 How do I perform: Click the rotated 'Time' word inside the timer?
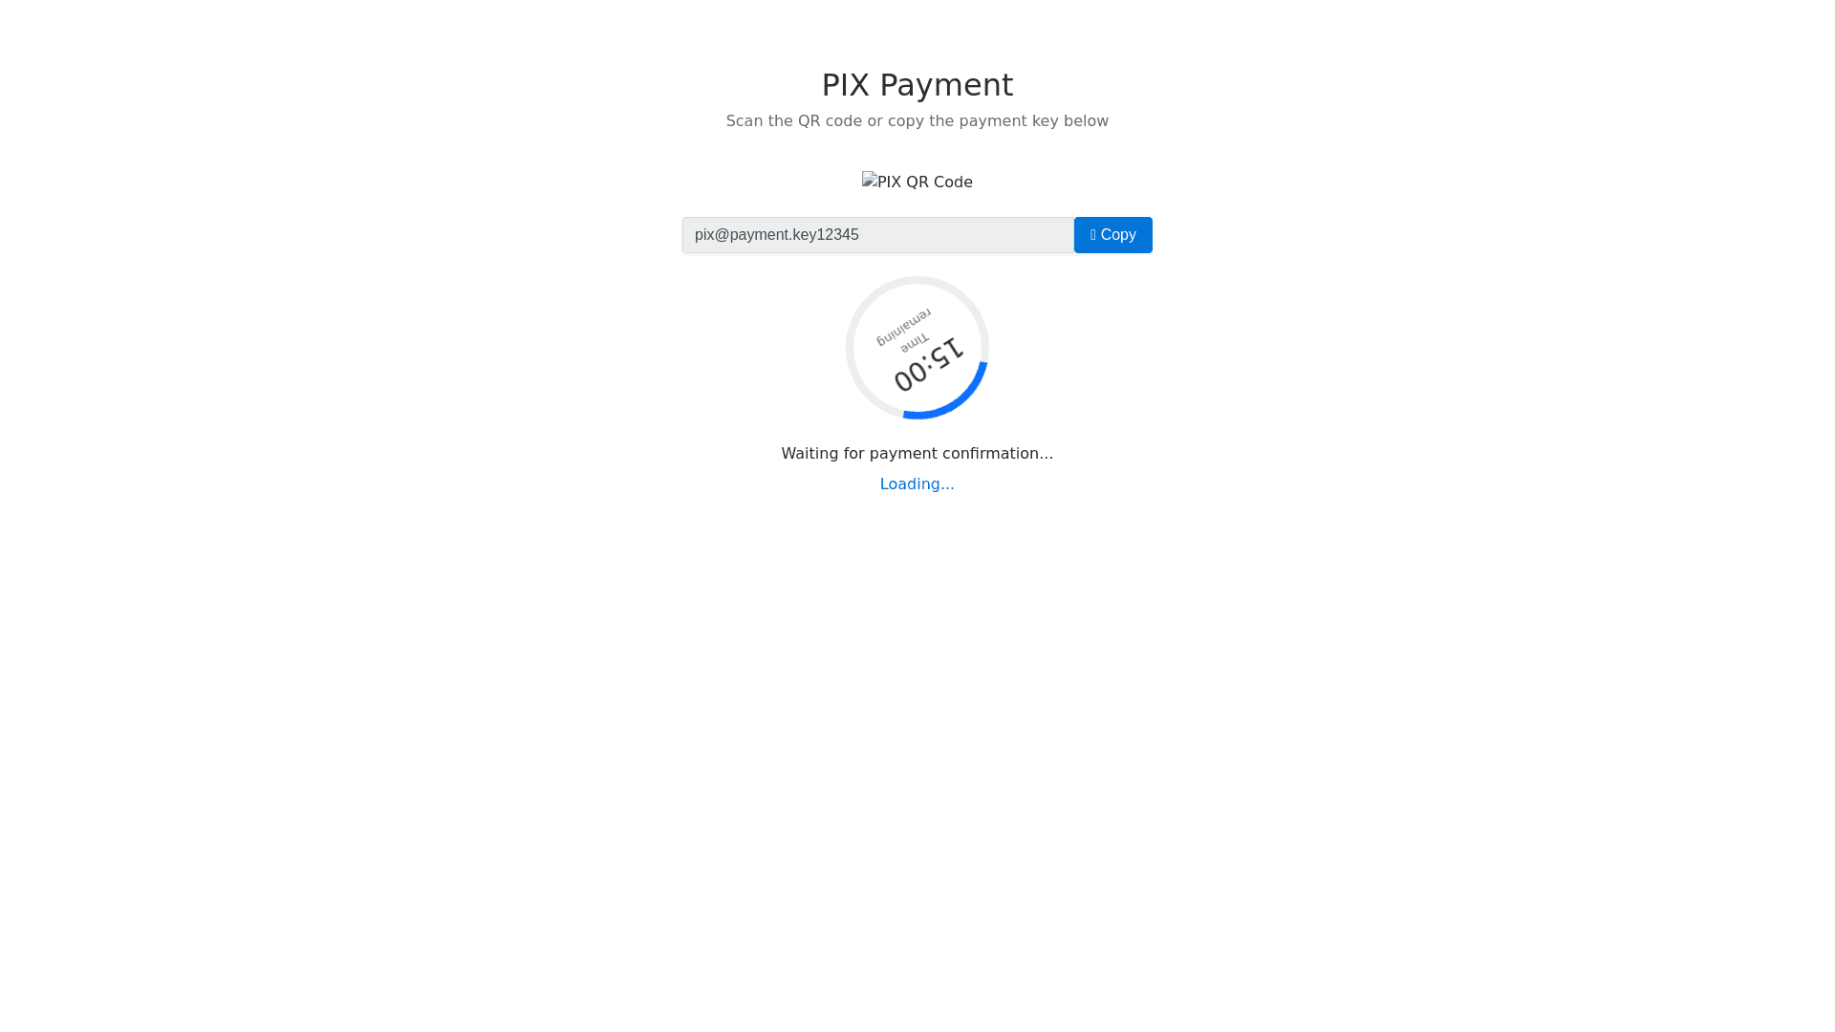[x=915, y=342]
